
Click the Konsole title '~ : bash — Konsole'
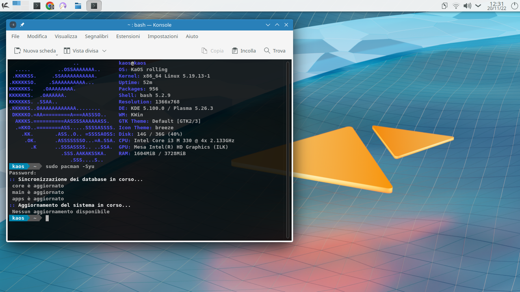click(149, 25)
